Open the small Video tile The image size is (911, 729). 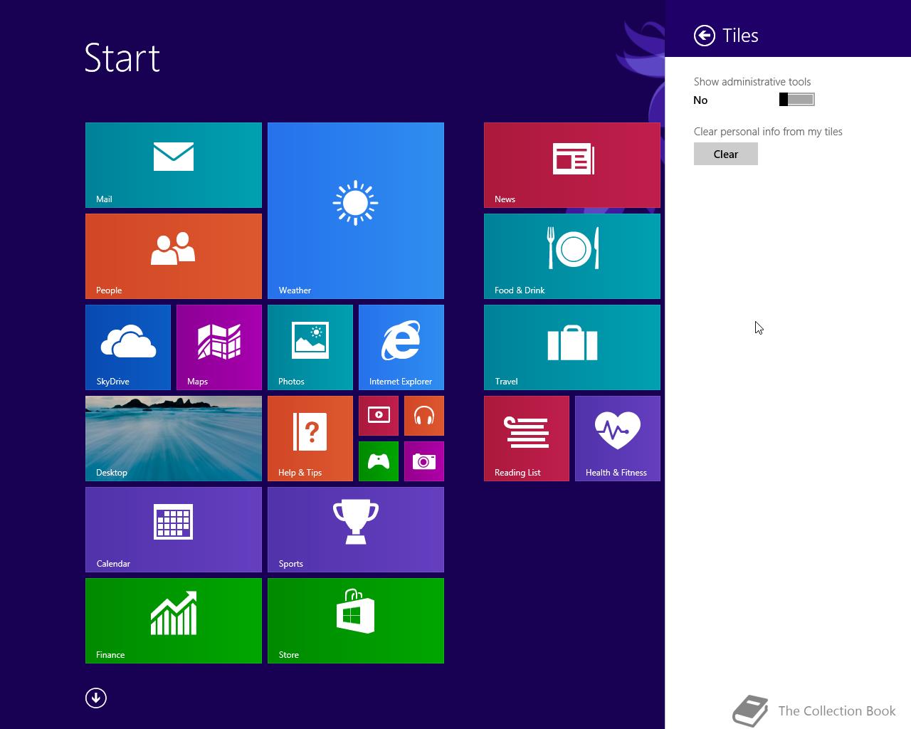coord(379,416)
